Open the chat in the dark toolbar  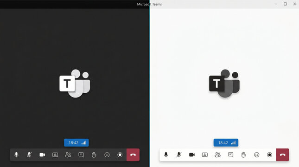coord(81,155)
